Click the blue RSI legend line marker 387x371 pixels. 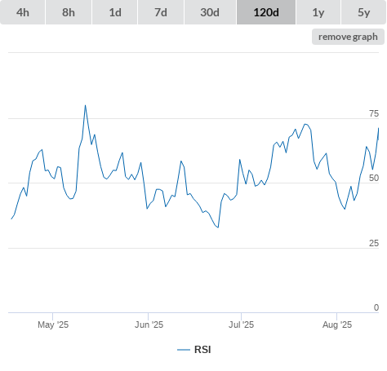tap(184, 350)
